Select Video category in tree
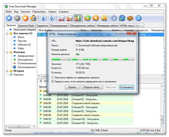 tap(21, 48)
